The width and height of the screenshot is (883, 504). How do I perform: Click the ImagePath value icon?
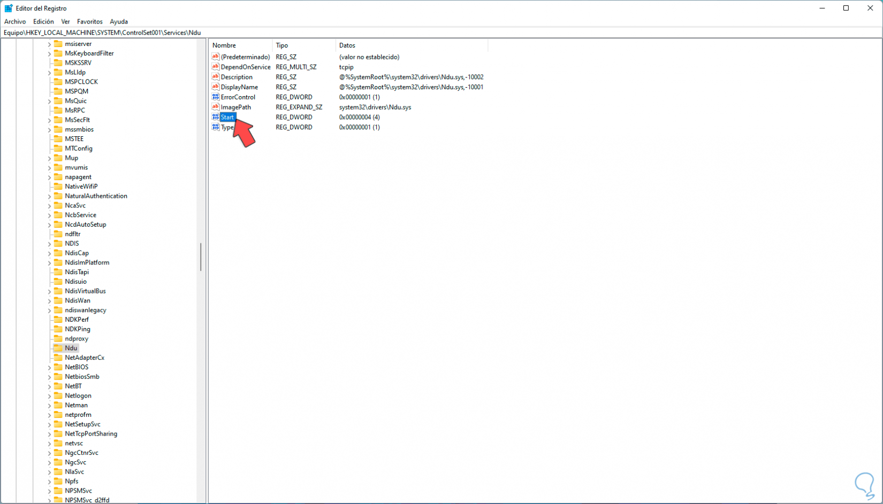point(216,107)
